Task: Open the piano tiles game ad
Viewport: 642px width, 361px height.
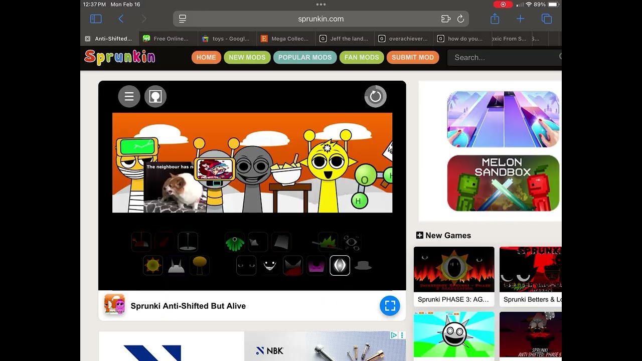Action: [503, 119]
